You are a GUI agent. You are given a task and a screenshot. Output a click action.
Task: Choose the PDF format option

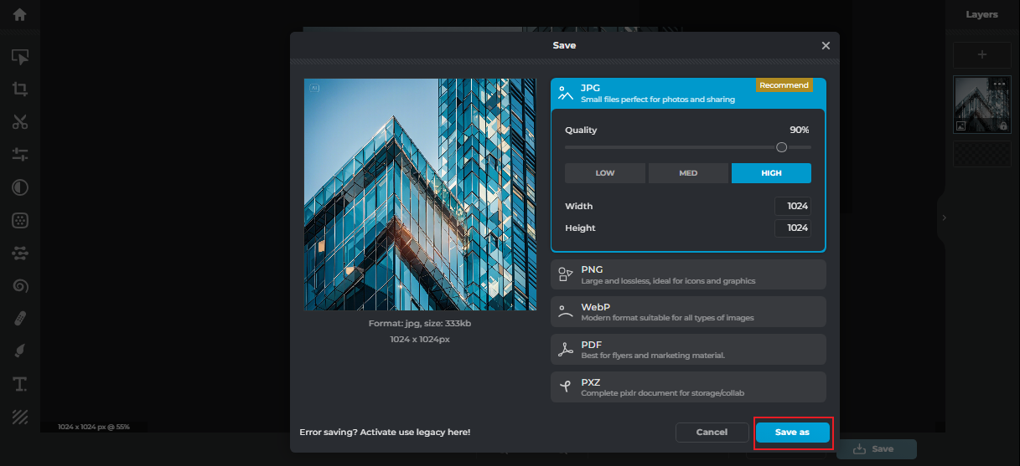coord(688,350)
